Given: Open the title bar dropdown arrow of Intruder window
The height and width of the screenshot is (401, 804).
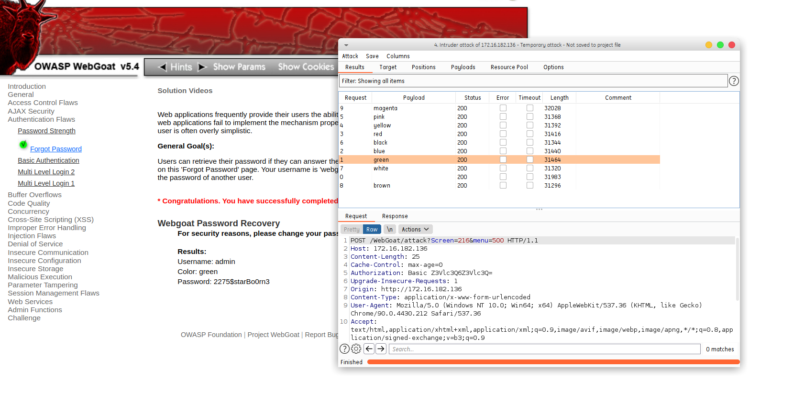Looking at the screenshot, I should pyautogui.click(x=346, y=45).
